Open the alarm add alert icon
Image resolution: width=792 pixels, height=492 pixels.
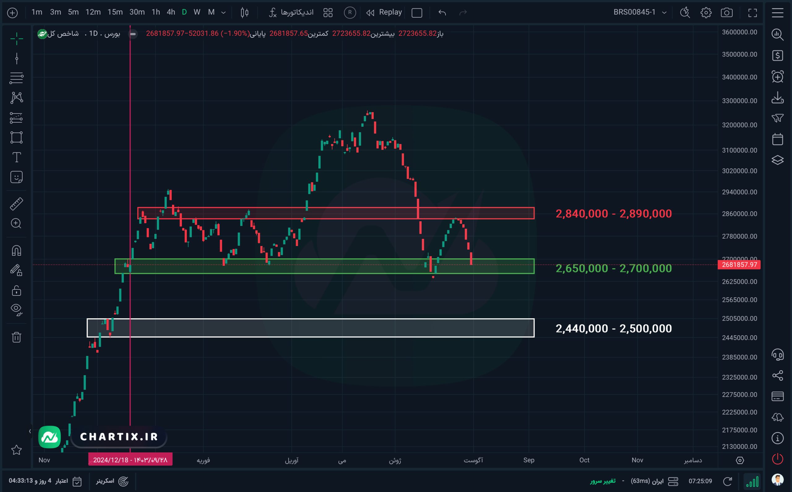pos(778,77)
